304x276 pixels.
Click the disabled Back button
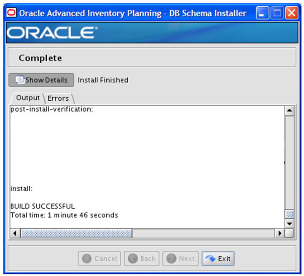[x=142, y=259]
